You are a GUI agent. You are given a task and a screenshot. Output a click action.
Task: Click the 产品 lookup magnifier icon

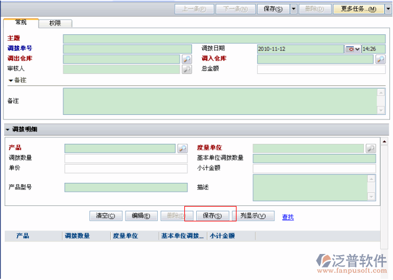(x=183, y=149)
